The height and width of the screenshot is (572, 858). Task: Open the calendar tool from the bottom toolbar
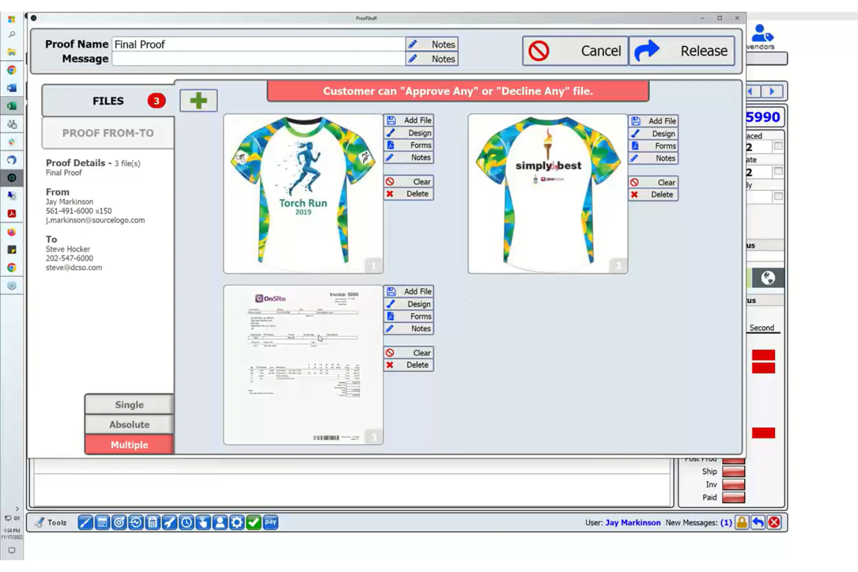point(102,523)
